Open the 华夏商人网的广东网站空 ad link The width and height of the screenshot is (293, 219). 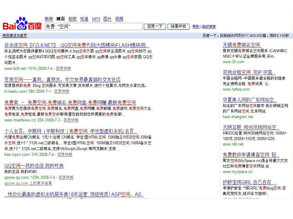pyautogui.click(x=250, y=99)
